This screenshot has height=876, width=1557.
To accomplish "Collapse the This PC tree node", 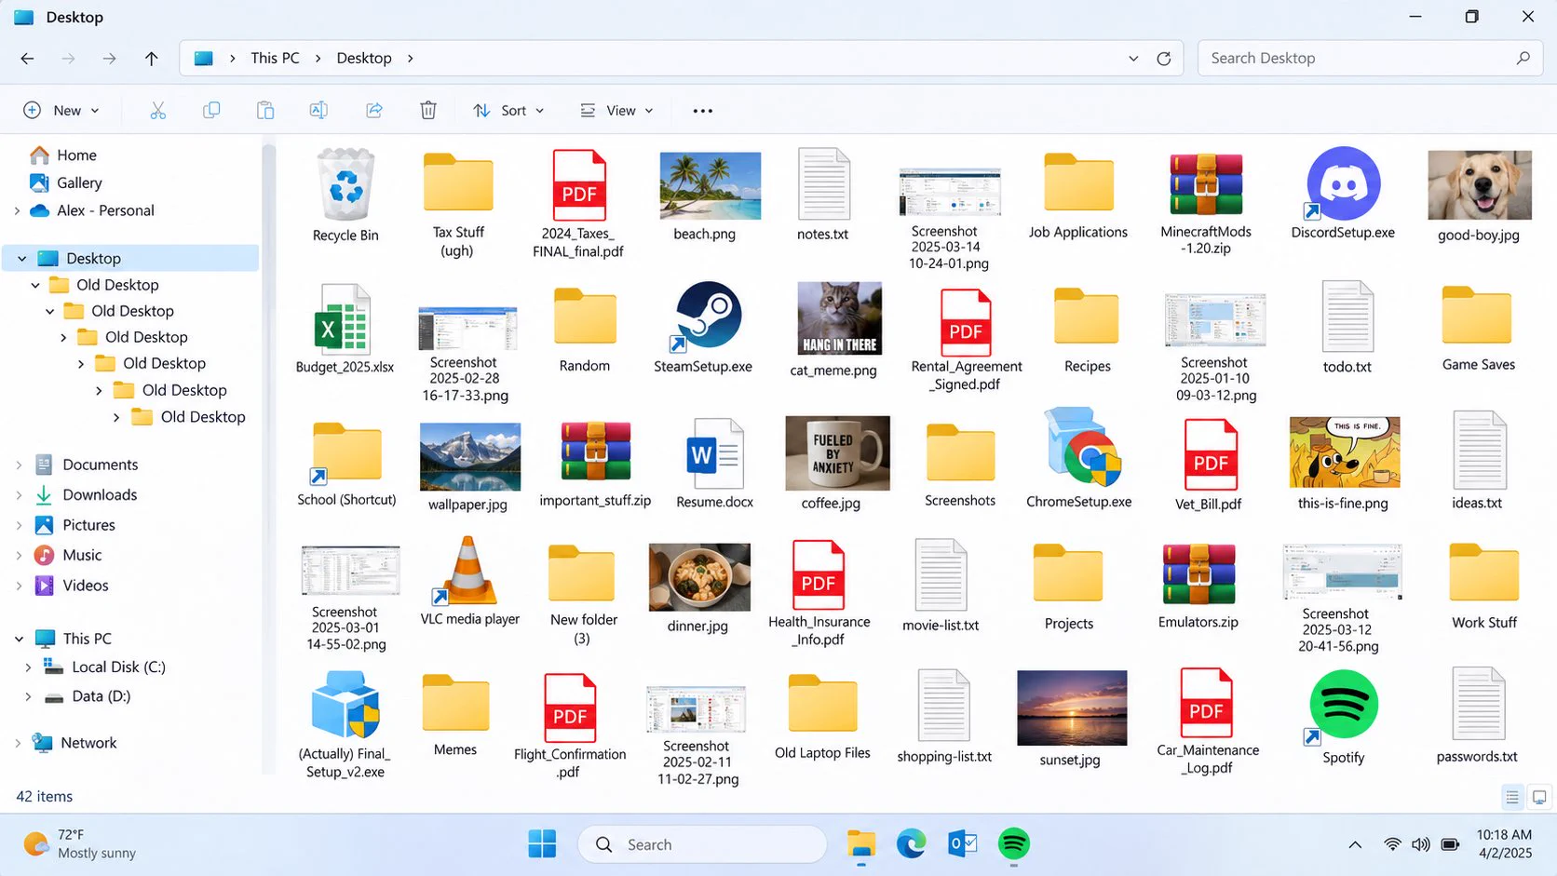I will pos(18,639).
